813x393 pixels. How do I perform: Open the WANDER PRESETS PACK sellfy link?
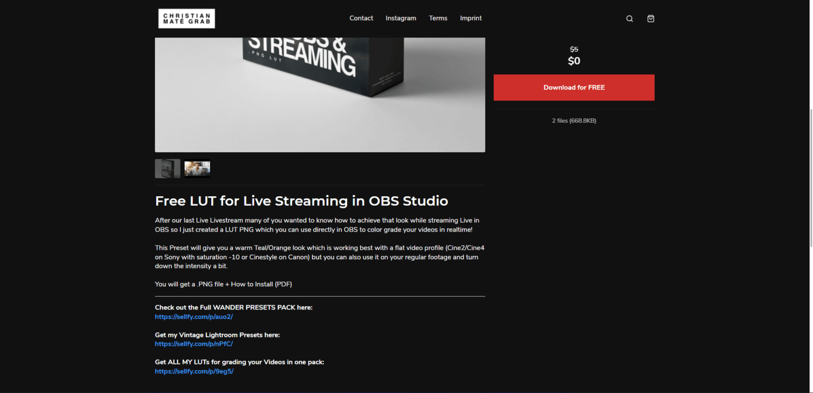(x=194, y=316)
